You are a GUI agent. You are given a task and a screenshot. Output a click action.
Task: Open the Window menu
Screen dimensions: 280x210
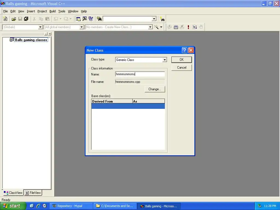click(73, 11)
